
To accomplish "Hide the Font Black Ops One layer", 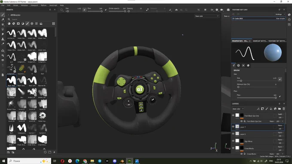I will 233,115.
